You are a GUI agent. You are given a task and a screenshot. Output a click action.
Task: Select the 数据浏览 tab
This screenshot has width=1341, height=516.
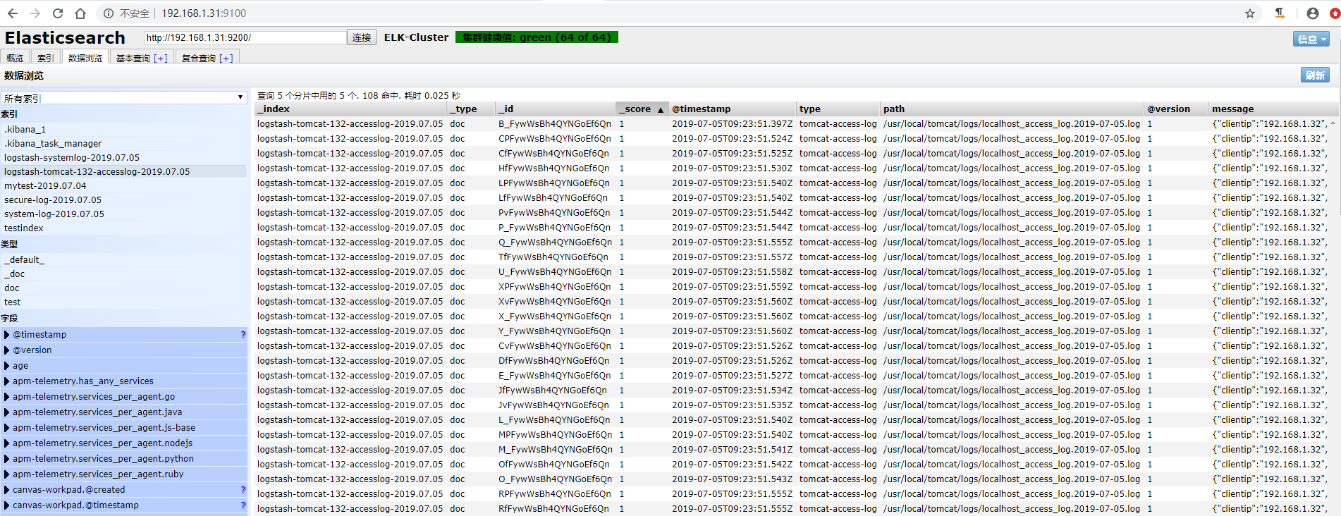(85, 58)
